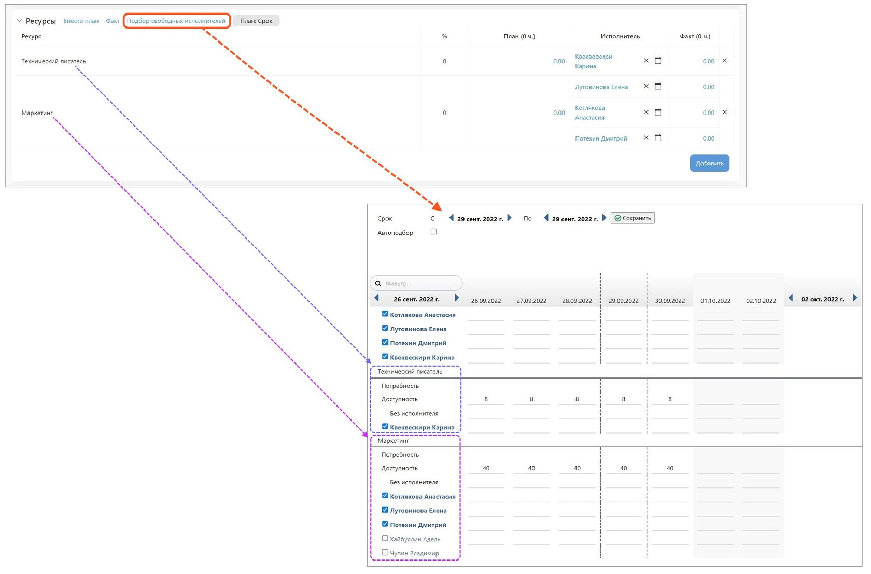Remove executor Лутовинова Елена with X icon
The image size is (871, 574).
646,86
